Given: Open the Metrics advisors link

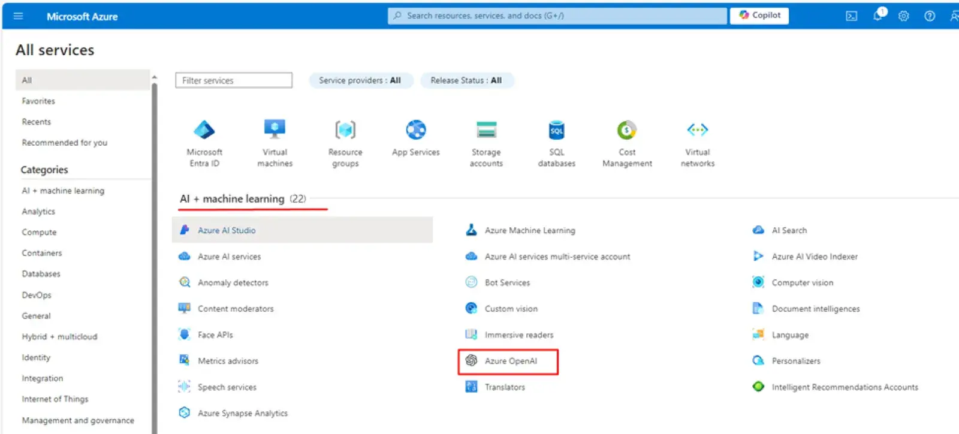Looking at the screenshot, I should pyautogui.click(x=228, y=361).
